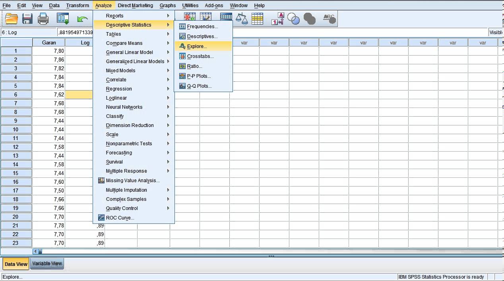The width and height of the screenshot is (504, 281).
Task: Choose Crosstabs... in the submenu
Action: coord(204,56)
